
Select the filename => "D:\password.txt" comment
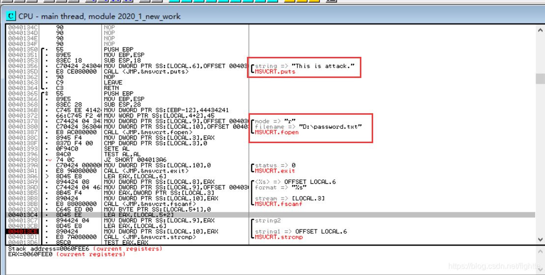point(308,127)
